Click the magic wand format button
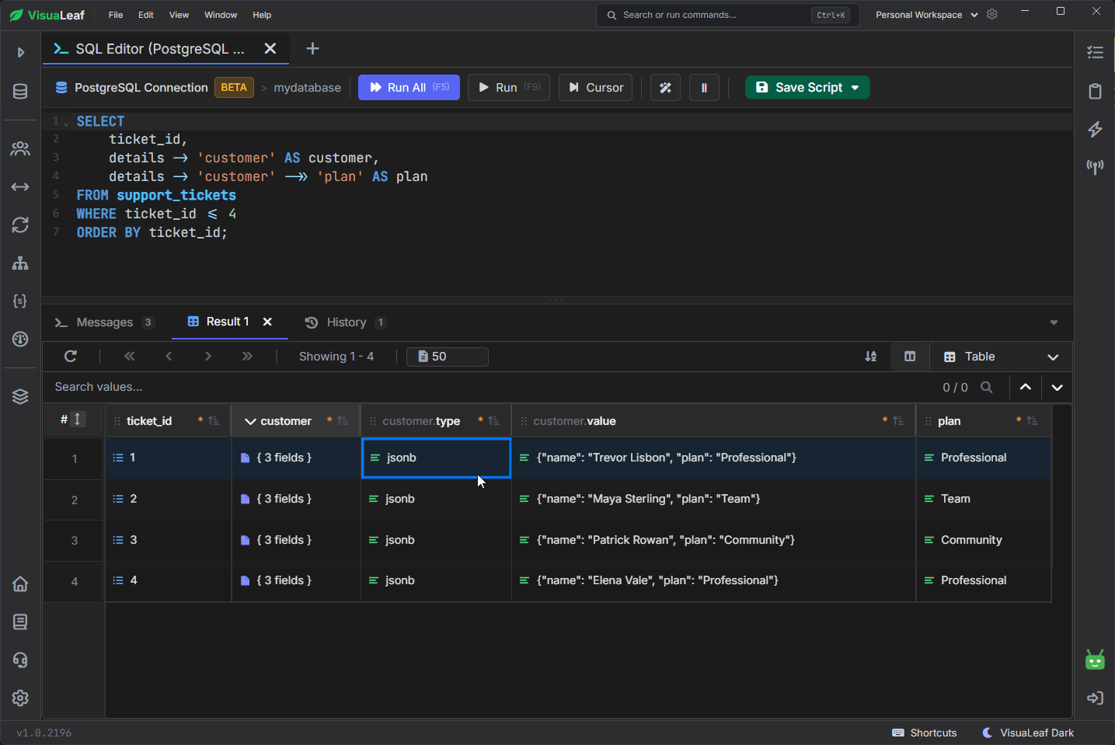Viewport: 1115px width, 745px height. pyautogui.click(x=665, y=88)
